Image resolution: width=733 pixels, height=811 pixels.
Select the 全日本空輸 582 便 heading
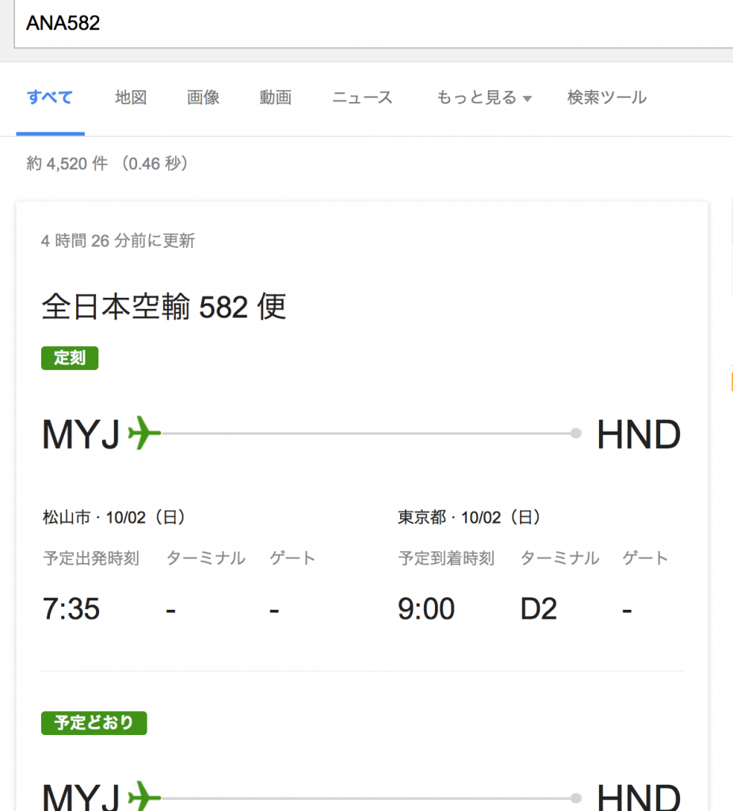[x=164, y=307]
